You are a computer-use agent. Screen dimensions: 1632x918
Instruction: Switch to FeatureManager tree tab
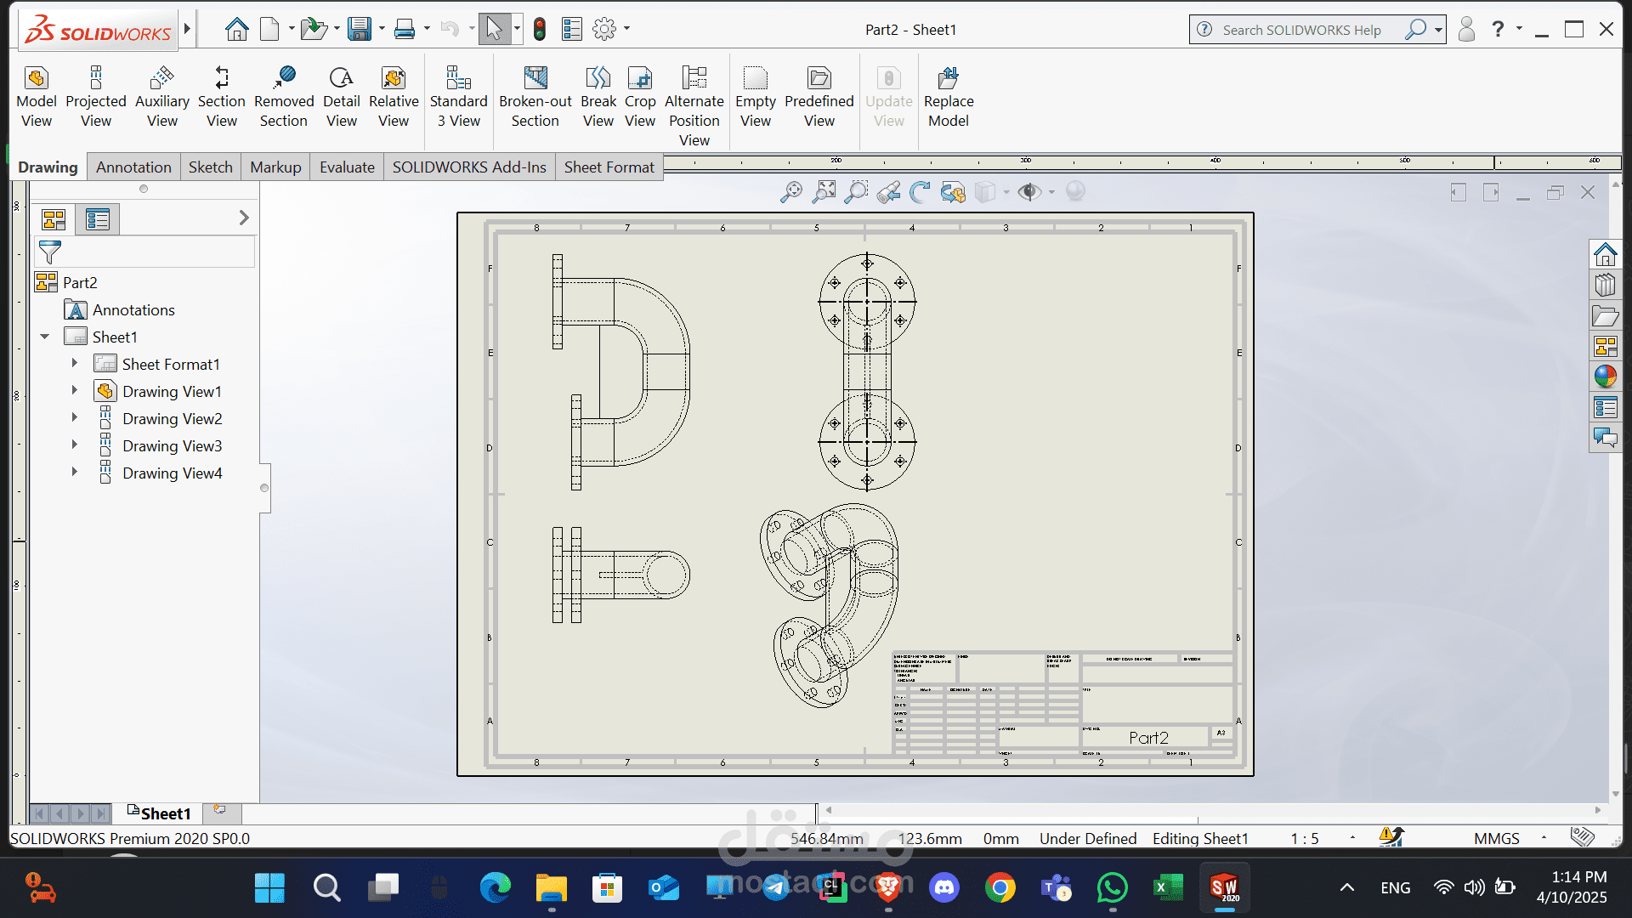point(54,219)
